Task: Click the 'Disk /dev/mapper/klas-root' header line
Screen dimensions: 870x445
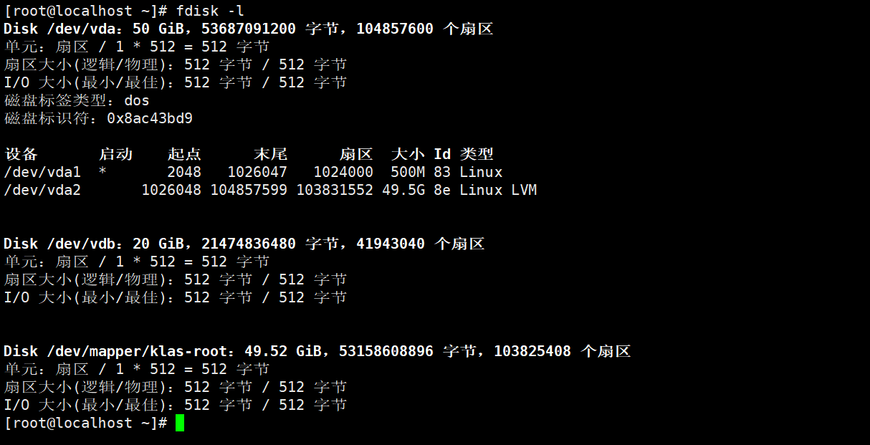Action: pyautogui.click(x=317, y=351)
